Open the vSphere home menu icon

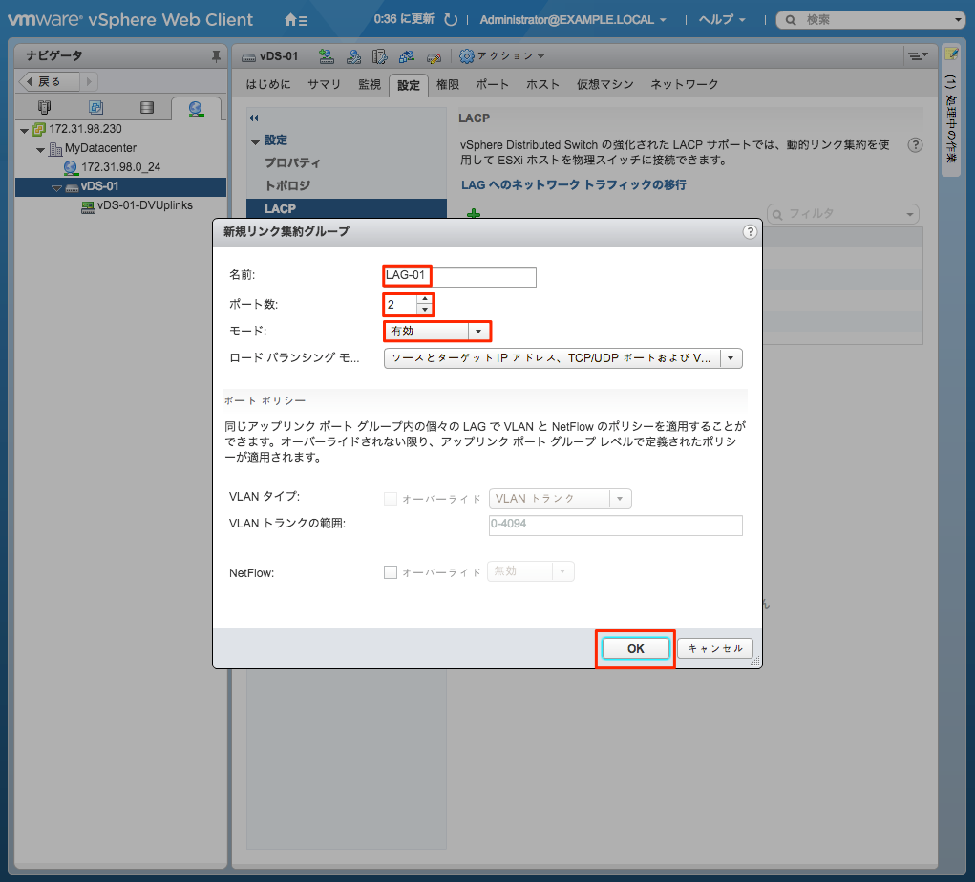click(295, 20)
